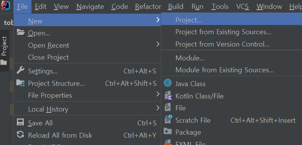Open the Refactor menu
The height and width of the screenshot is (145, 302).
148,7
